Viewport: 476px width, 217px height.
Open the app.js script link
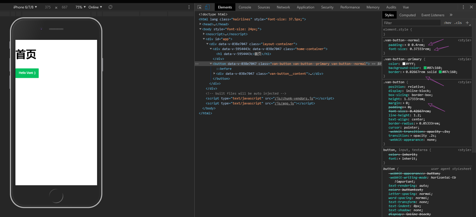[284, 103]
